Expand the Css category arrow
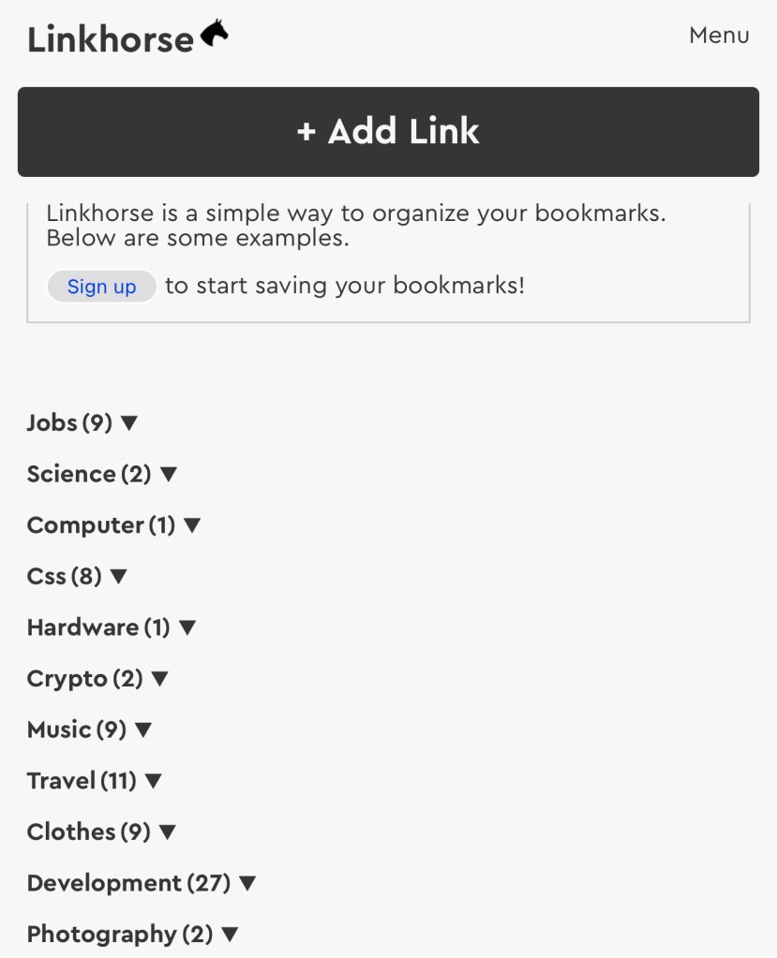 (x=118, y=576)
